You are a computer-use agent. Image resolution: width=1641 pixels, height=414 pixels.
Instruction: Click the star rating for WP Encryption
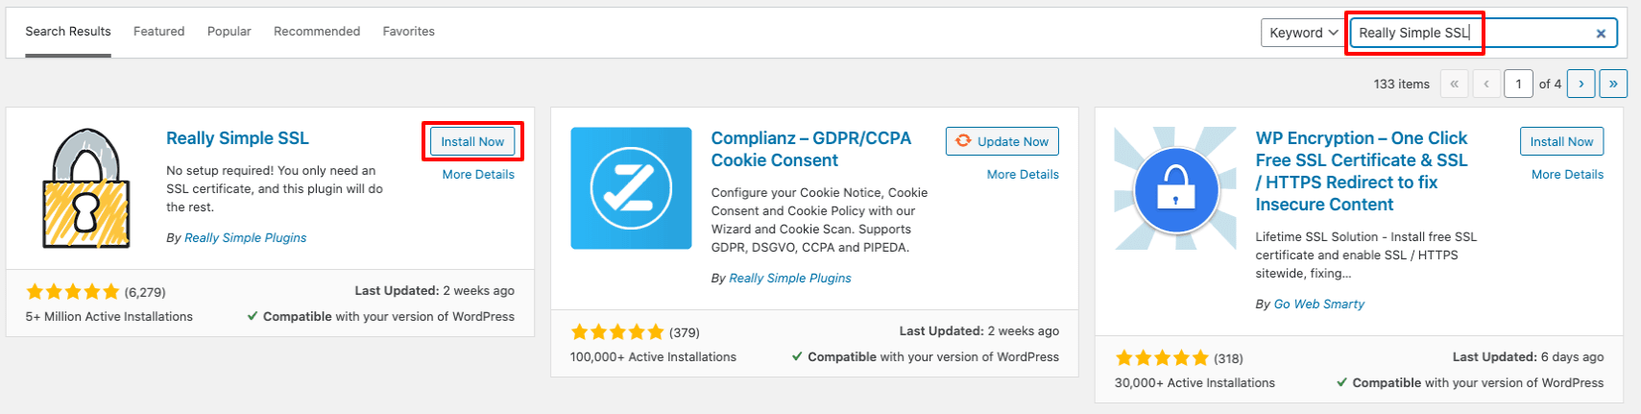coord(1162,358)
